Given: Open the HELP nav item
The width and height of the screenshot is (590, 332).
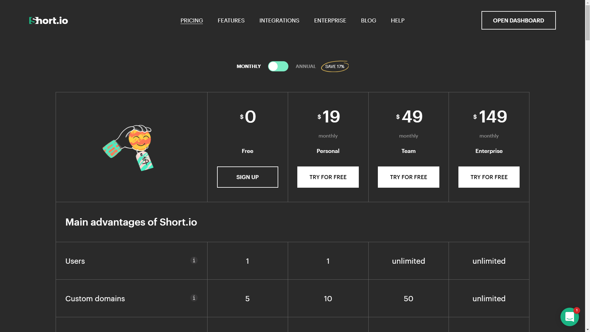Looking at the screenshot, I should point(398,20).
